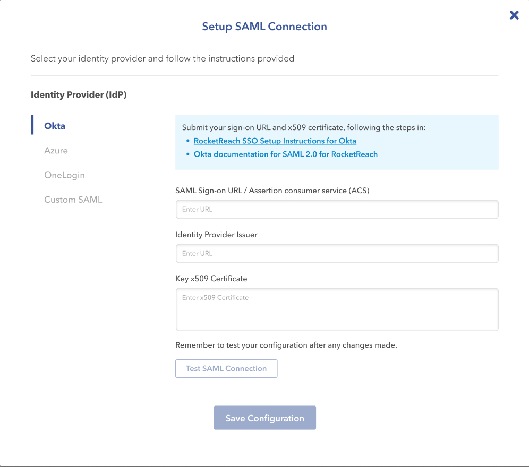The height and width of the screenshot is (467, 529).
Task: Click the Identity Provider (IdP) heading
Action: coord(79,95)
